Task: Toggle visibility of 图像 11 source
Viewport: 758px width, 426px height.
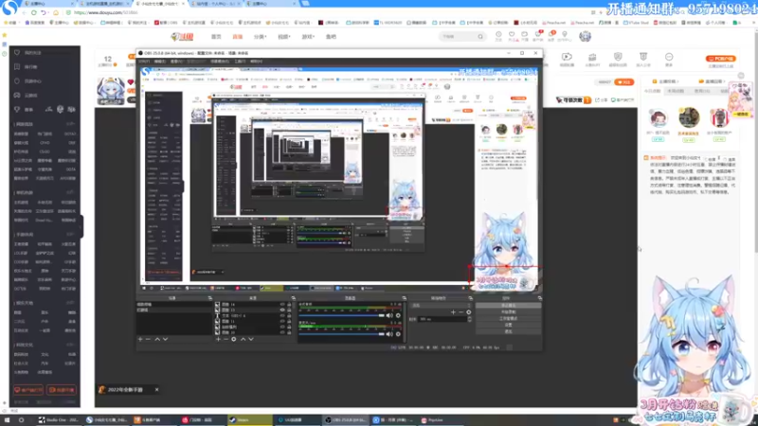Action: point(282,321)
